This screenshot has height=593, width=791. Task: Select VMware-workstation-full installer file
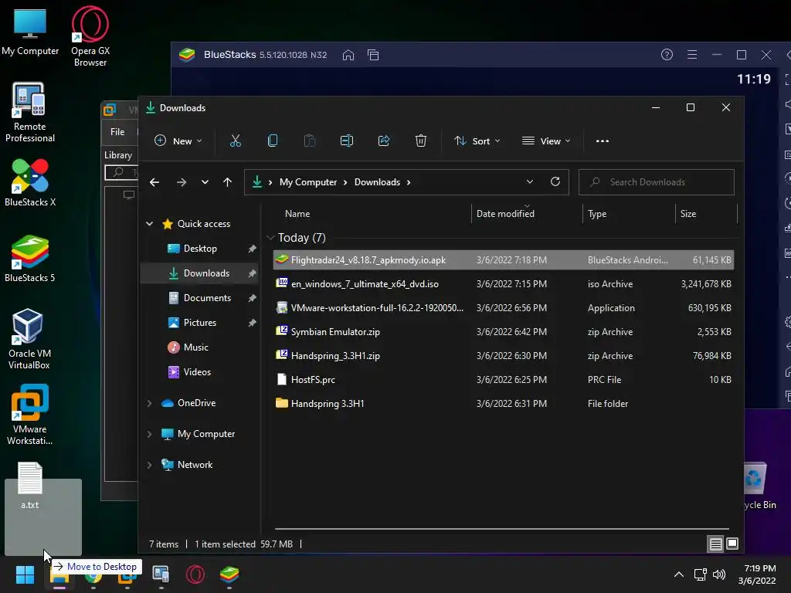click(503, 308)
